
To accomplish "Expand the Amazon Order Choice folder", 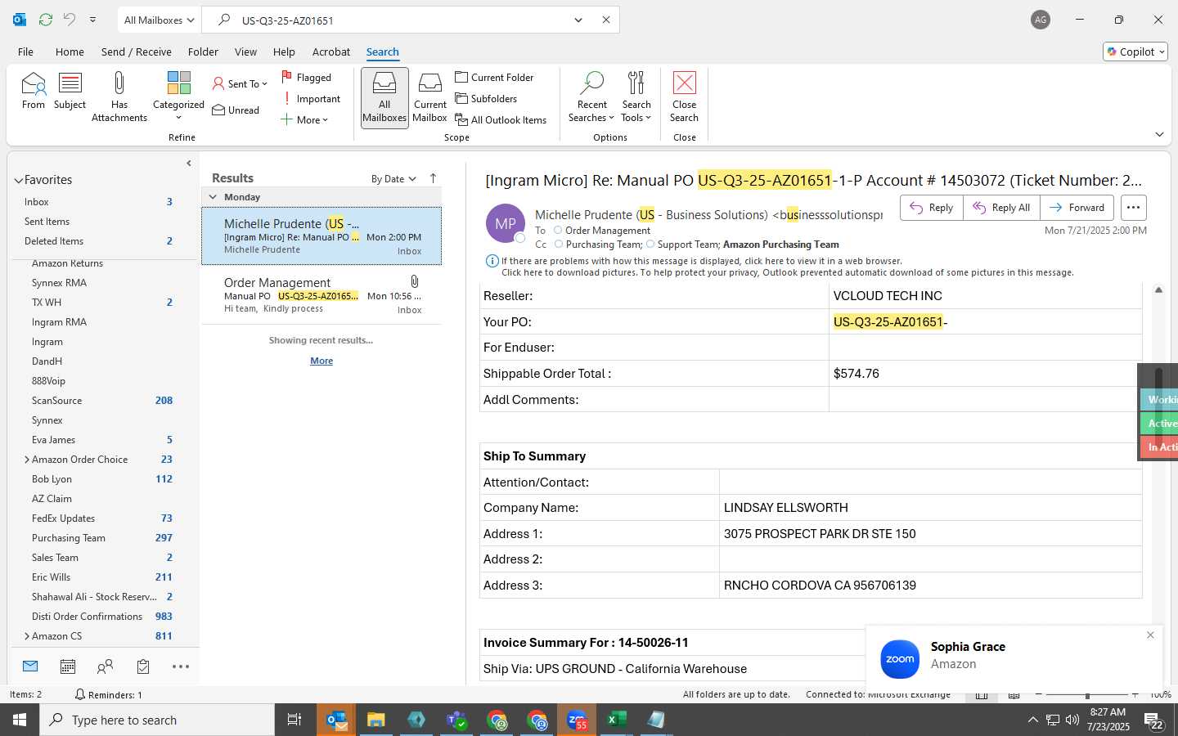I will pyautogui.click(x=27, y=460).
